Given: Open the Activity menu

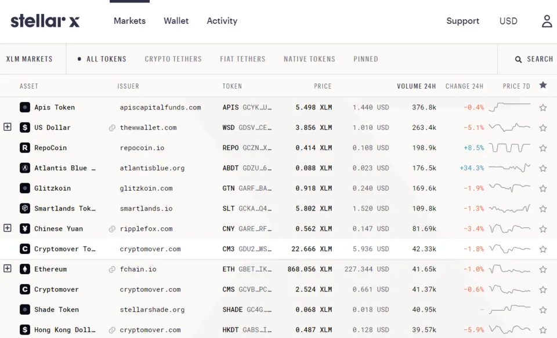Looking at the screenshot, I should click(222, 21).
